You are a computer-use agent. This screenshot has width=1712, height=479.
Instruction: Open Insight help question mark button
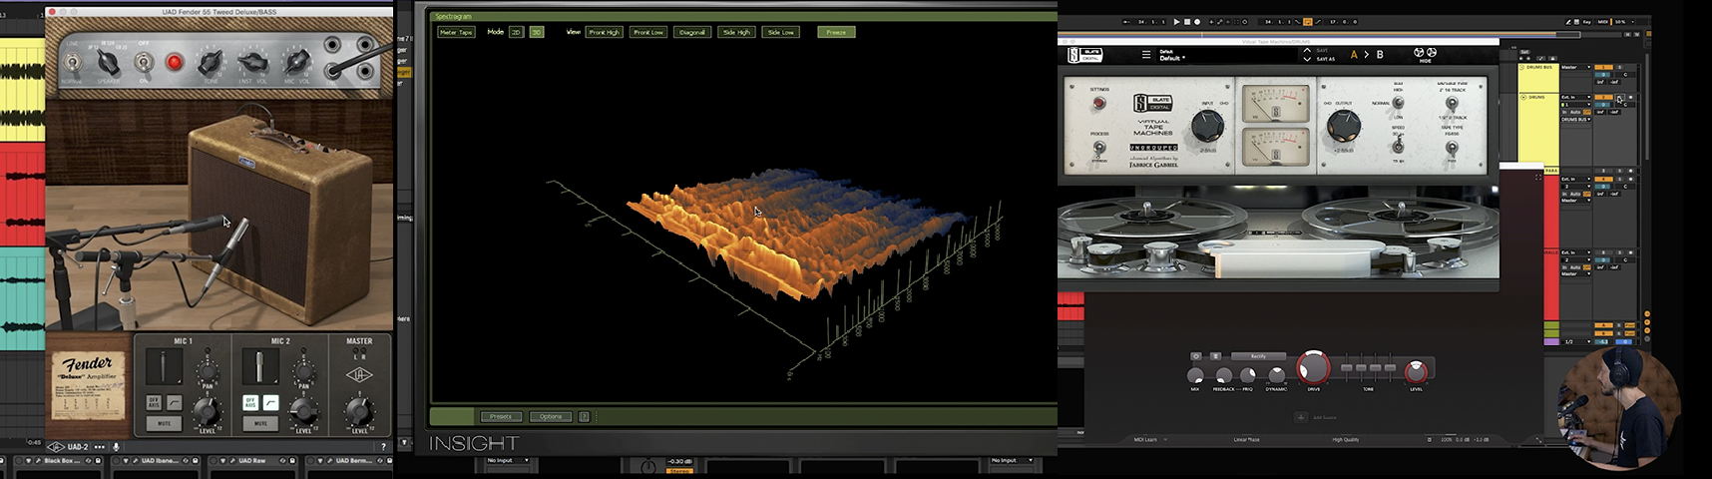[x=585, y=416]
